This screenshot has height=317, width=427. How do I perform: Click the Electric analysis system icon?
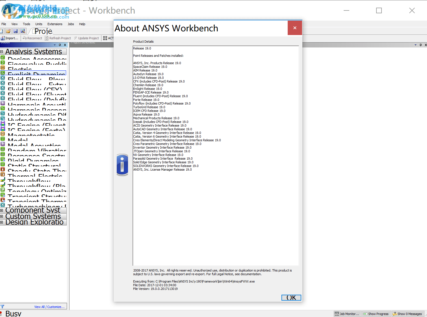pyautogui.click(x=3, y=68)
